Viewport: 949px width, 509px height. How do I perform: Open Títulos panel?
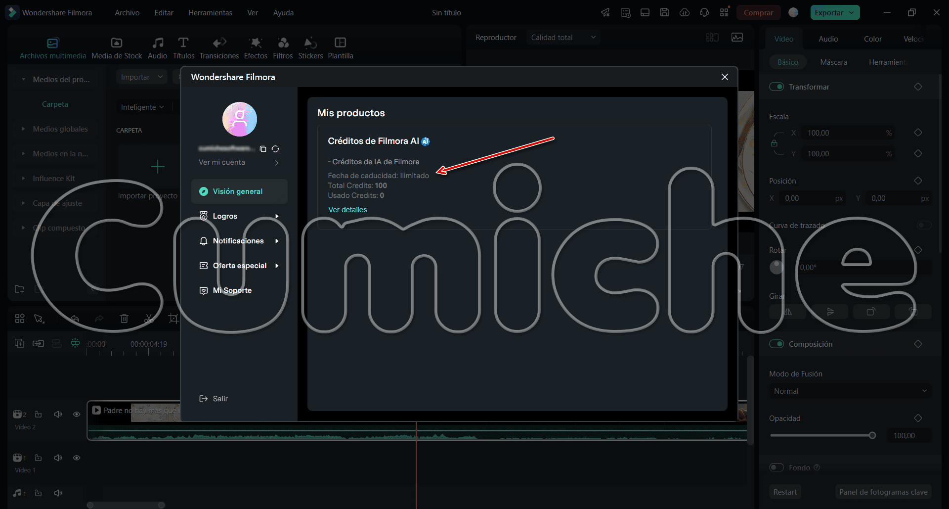click(183, 48)
